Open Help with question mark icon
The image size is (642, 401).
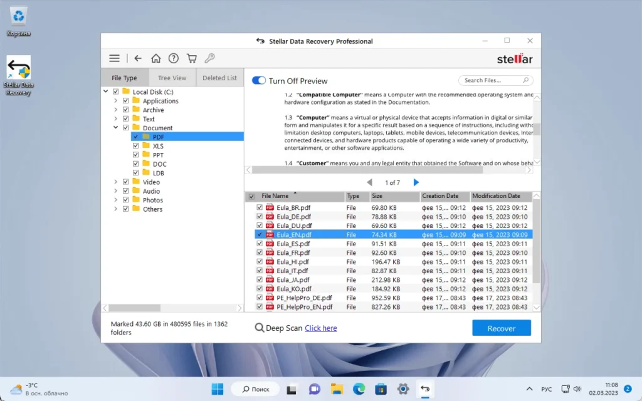(174, 58)
